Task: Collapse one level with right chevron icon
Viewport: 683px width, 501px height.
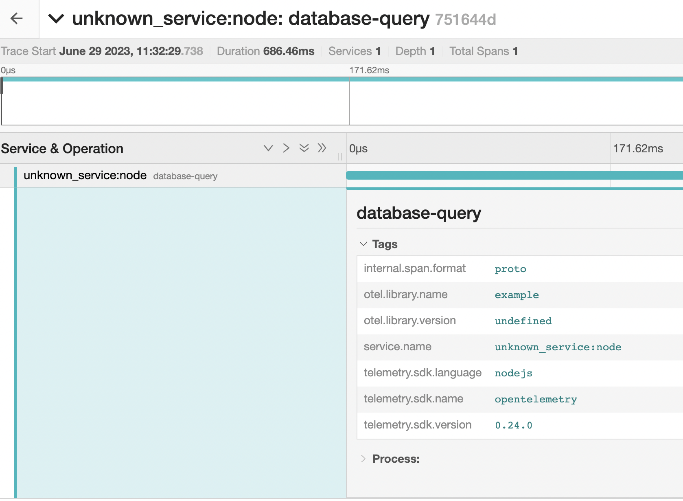Action: [286, 148]
